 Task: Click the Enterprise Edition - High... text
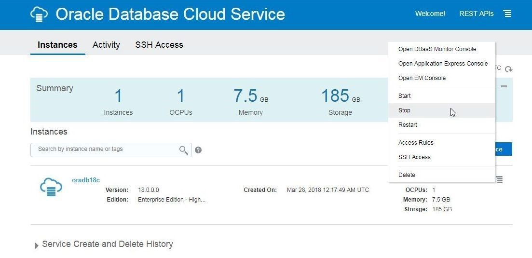click(172, 200)
